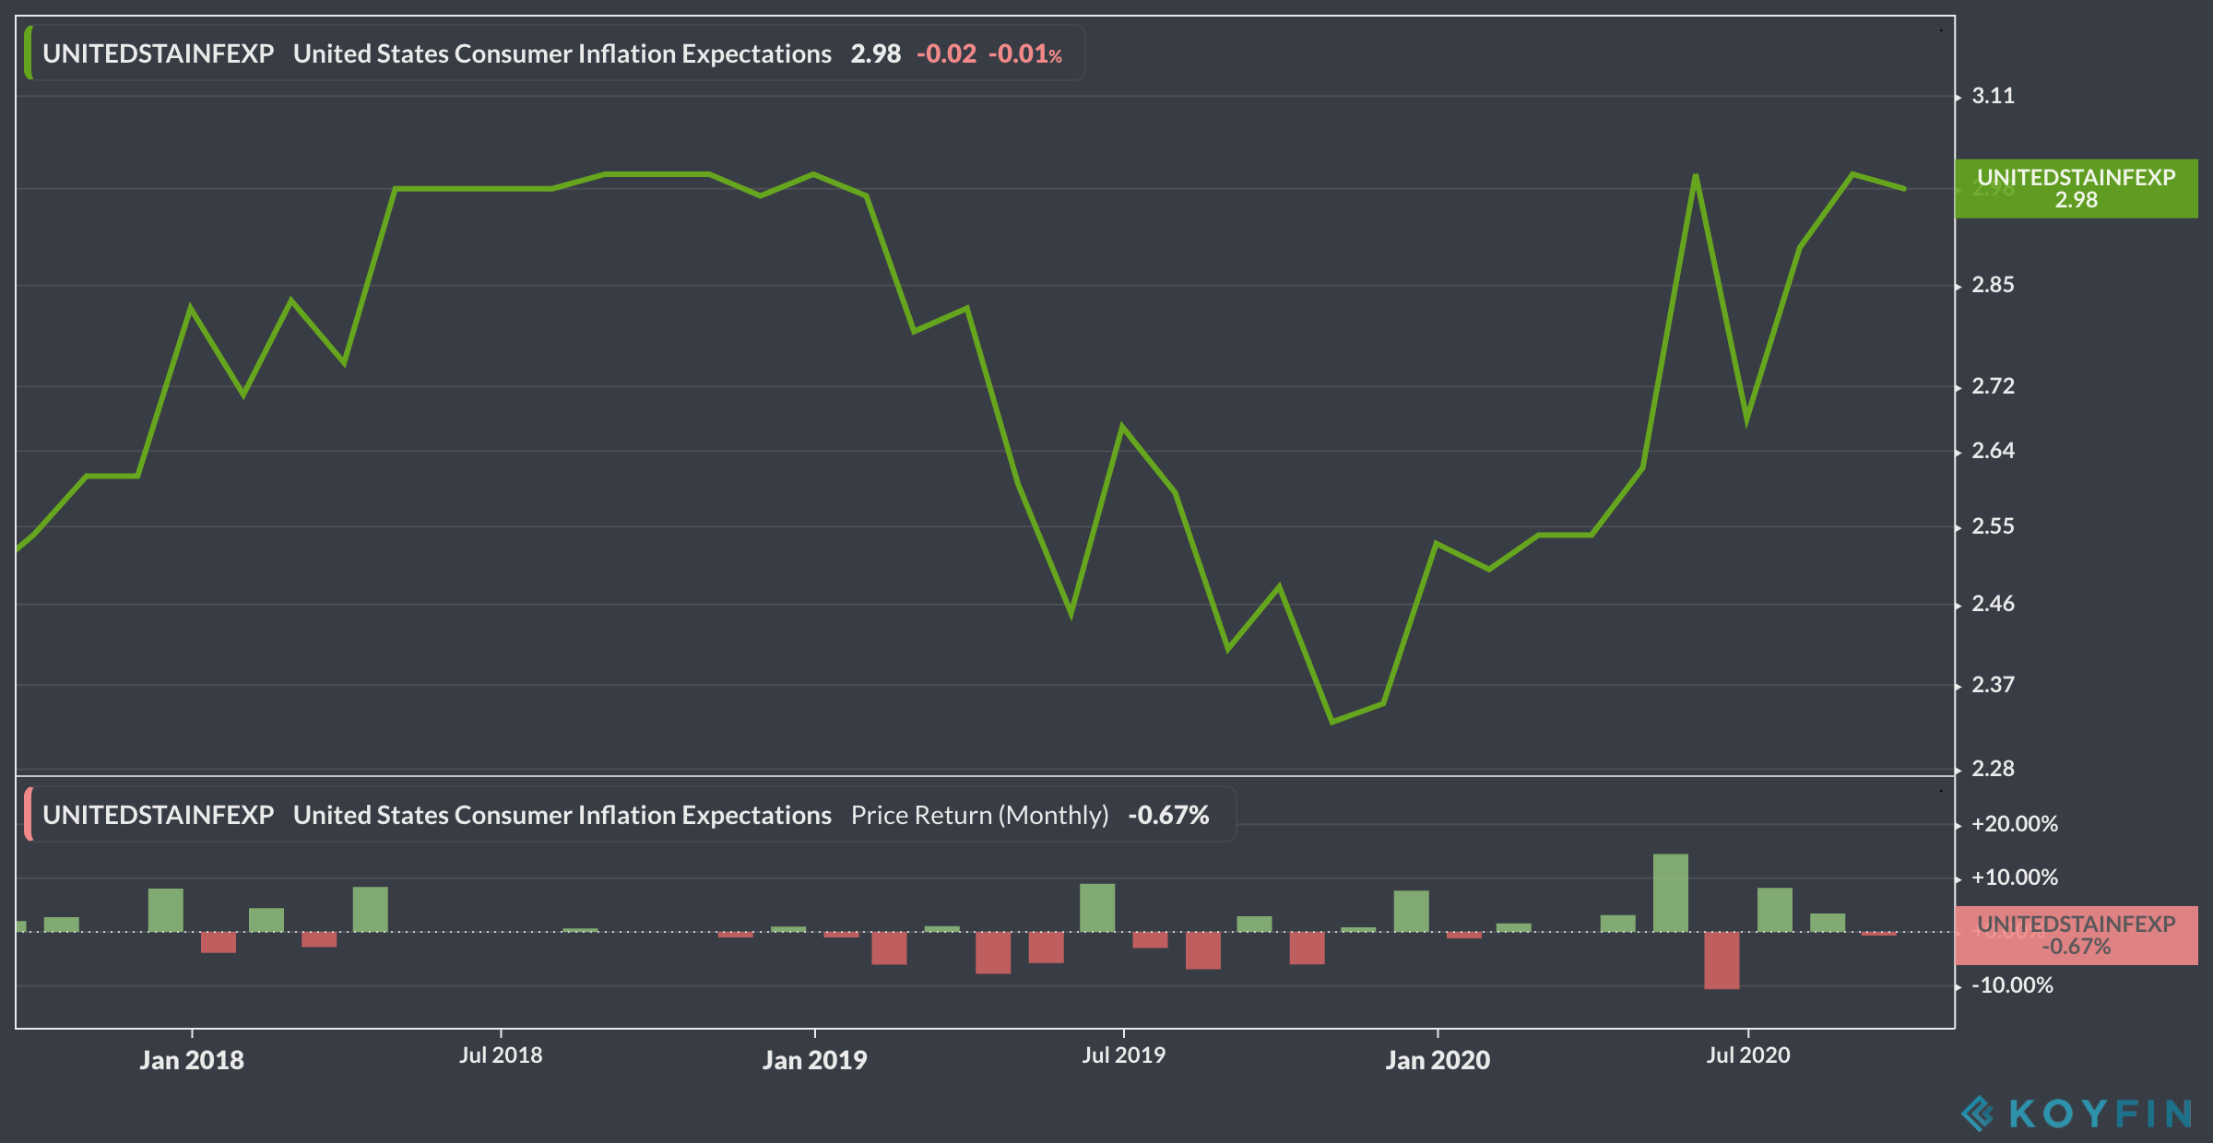This screenshot has width=2213, height=1143.
Task: Click green UNITEDSTAINFEXP 2.98 axis tag
Action: [x=2076, y=188]
